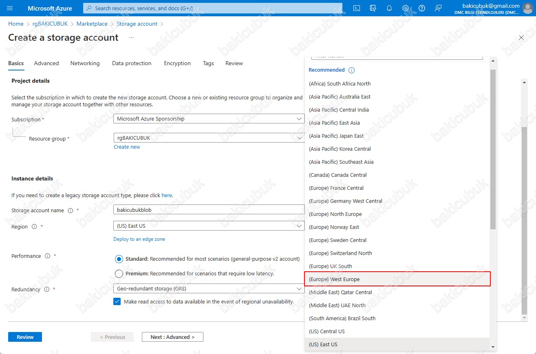This screenshot has width=536, height=354.
Task: Open the Help question mark icon
Action: click(422, 8)
